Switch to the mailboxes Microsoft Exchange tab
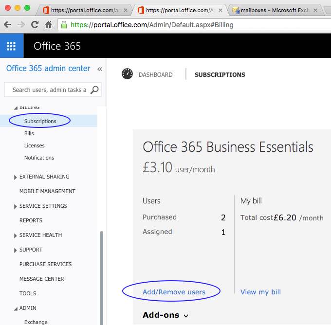 [275, 10]
